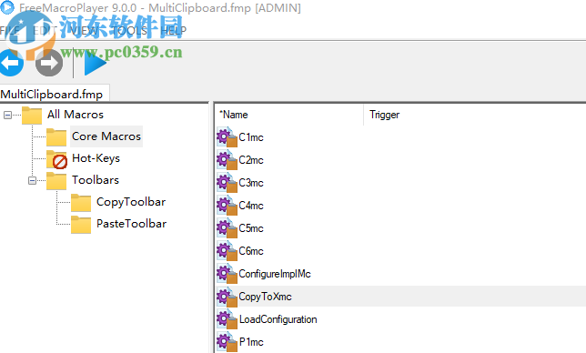Click the gear icon for C2mc
The height and width of the screenshot is (353, 586).
(x=227, y=160)
